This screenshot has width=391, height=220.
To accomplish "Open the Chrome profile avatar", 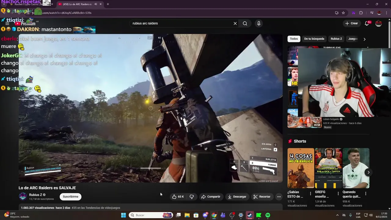I will (379, 13).
